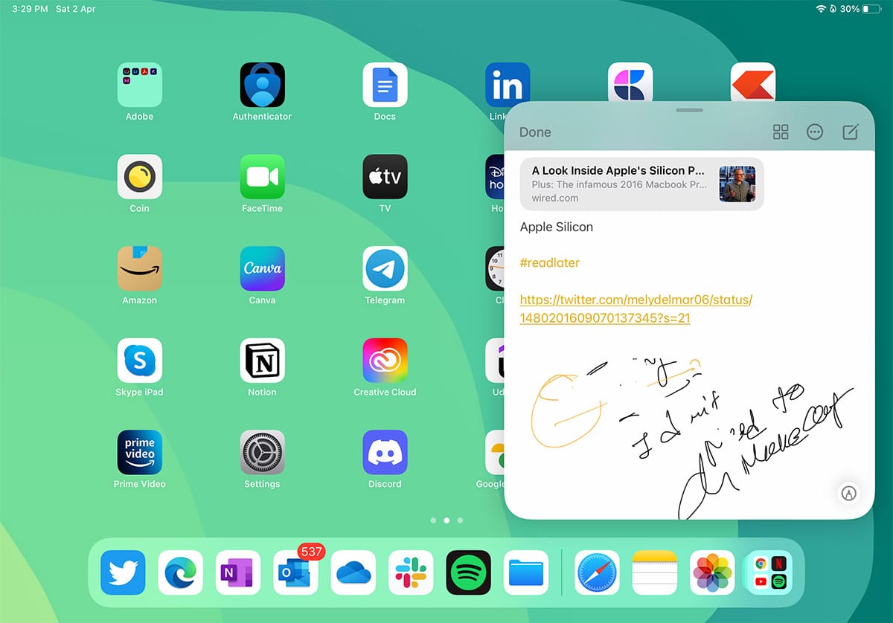Image resolution: width=893 pixels, height=623 pixels.
Task: Open Outlook with 537 badge
Action: point(295,572)
